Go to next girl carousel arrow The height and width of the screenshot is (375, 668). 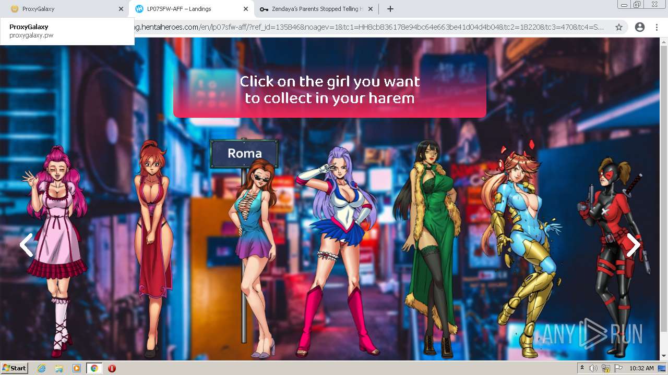click(x=633, y=245)
